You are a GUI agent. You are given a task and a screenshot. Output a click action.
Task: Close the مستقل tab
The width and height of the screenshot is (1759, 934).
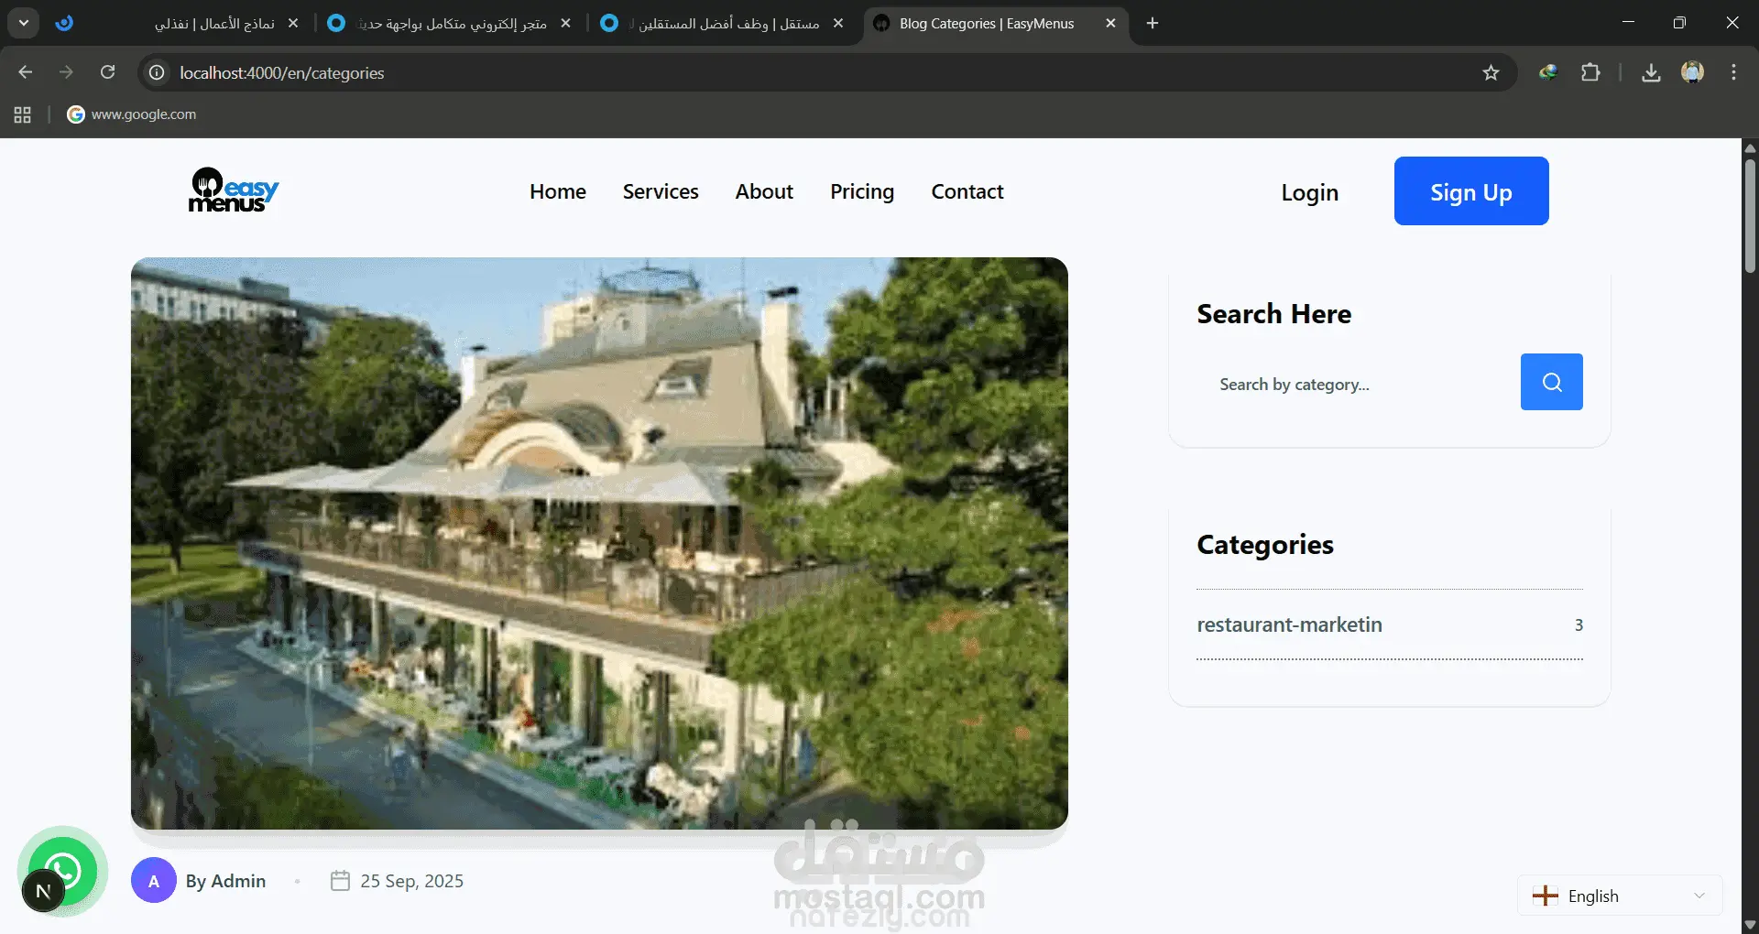click(x=838, y=23)
